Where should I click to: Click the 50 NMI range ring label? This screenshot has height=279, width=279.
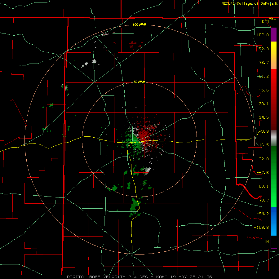[x=139, y=82]
